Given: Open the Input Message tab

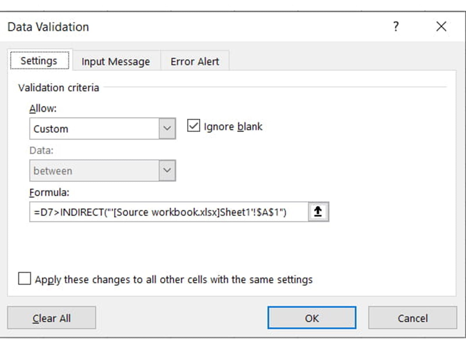Looking at the screenshot, I should pos(116,61).
